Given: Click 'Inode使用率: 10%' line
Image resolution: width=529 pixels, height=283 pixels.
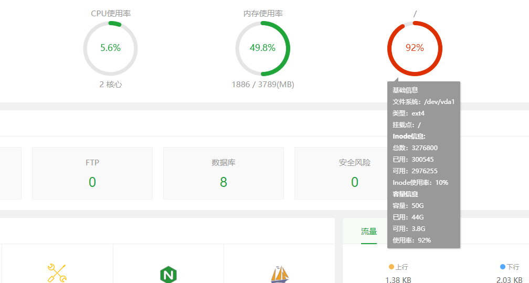Looking at the screenshot, I should [x=420, y=182].
